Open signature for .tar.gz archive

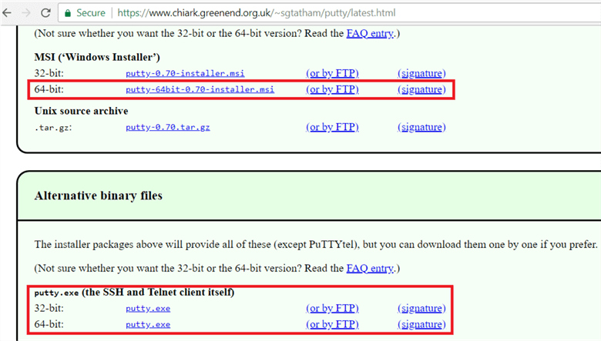click(x=421, y=127)
